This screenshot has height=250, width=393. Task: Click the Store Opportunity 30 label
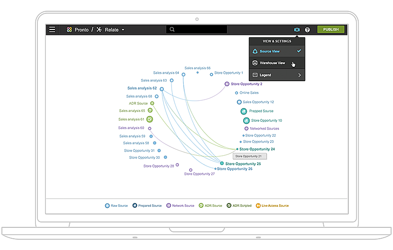[x=144, y=158]
